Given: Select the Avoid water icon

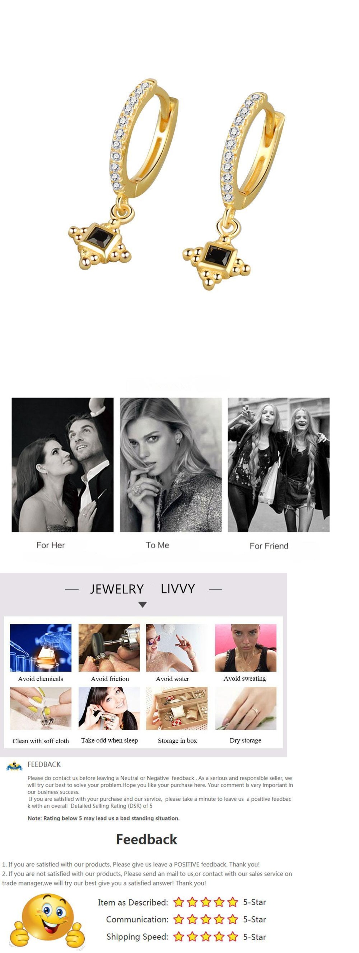Looking at the screenshot, I should [177, 648].
